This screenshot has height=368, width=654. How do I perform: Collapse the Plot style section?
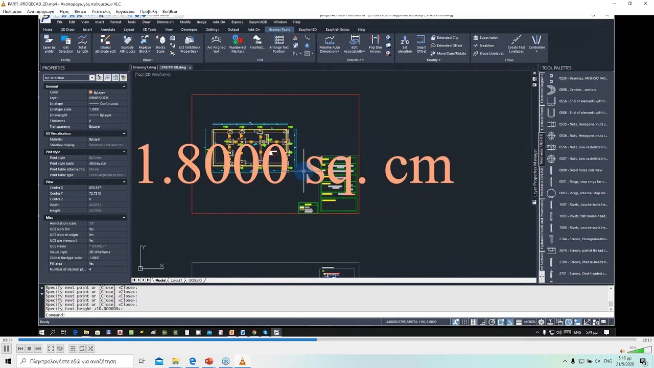124,152
